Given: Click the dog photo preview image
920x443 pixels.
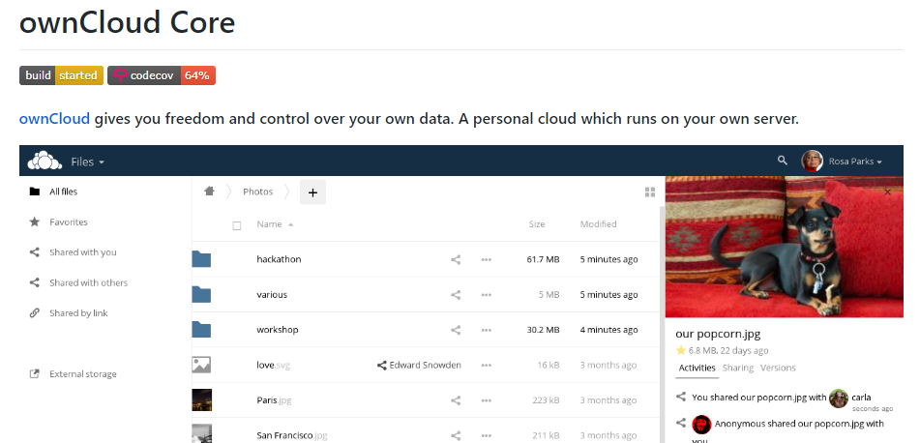Looking at the screenshot, I should 784,247.
